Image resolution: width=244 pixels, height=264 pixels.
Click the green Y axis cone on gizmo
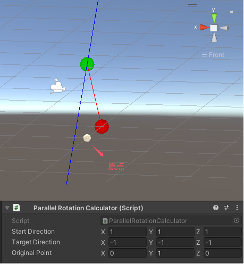click(214, 18)
